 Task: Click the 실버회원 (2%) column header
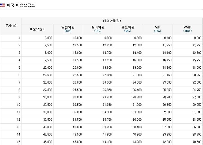(98, 29)
